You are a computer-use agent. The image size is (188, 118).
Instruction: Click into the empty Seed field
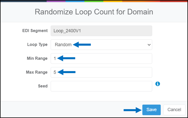(x=101, y=86)
